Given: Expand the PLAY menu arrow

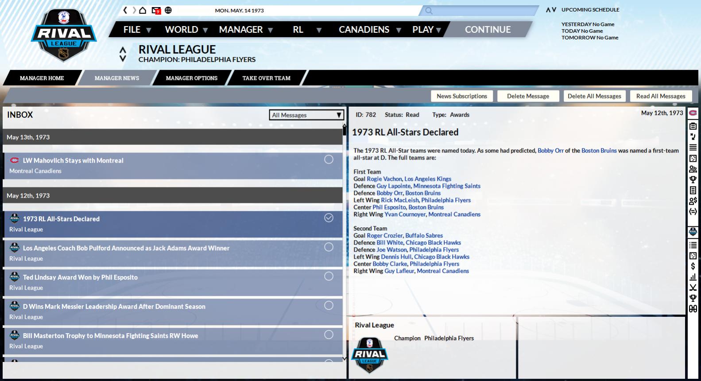Looking at the screenshot, I should (x=438, y=30).
